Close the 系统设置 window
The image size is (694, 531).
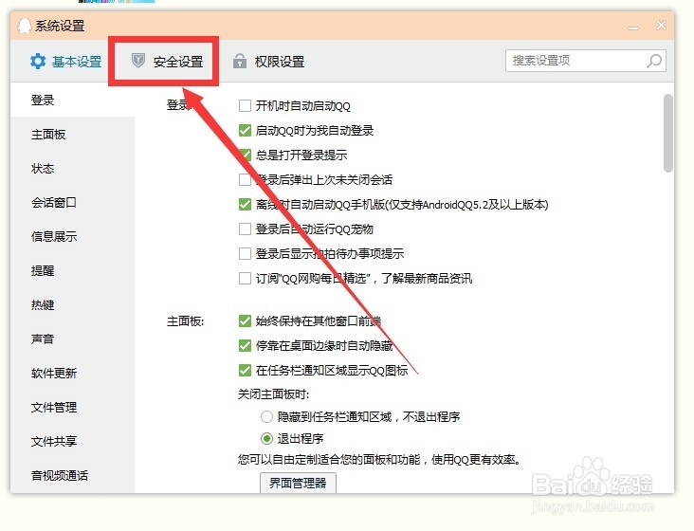(661, 26)
